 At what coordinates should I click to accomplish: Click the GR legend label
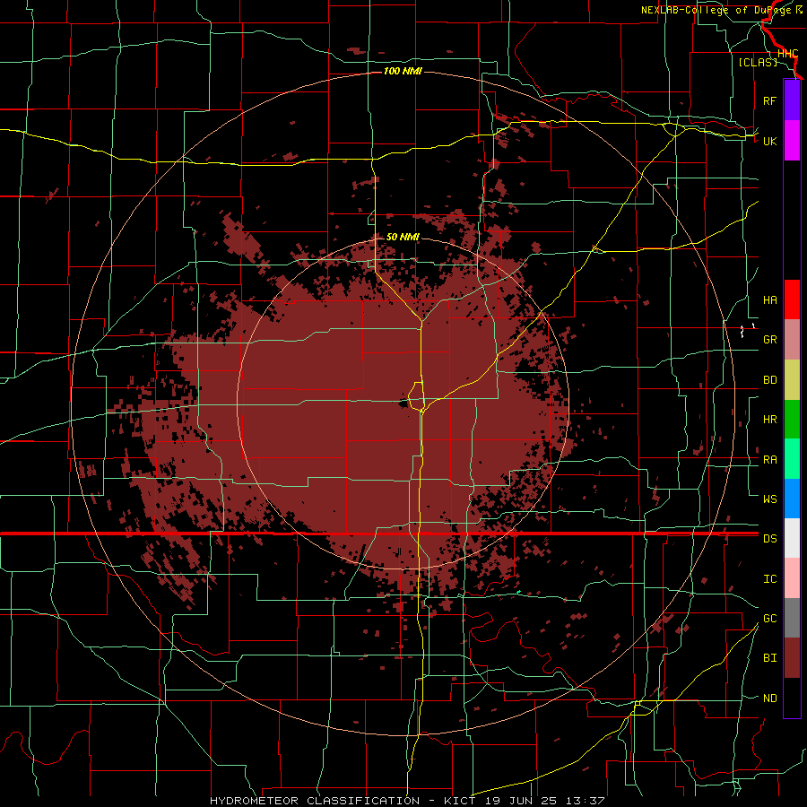pos(769,340)
